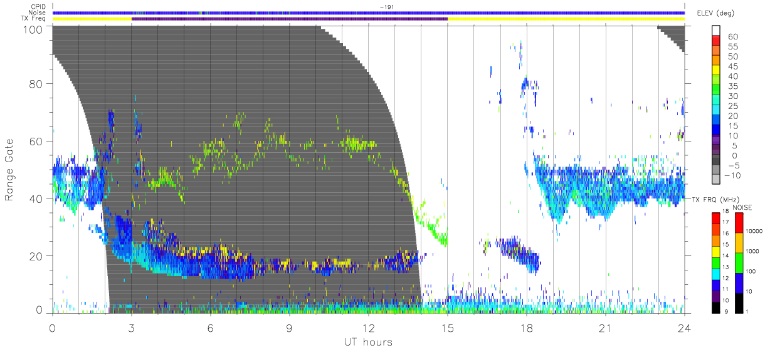Click the Range Gate axis title
Screen dimensions: 770x355
point(10,170)
